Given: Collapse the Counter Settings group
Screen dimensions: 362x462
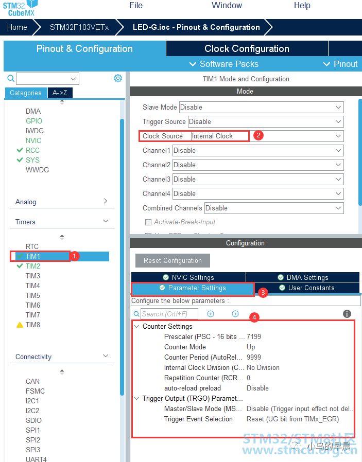Looking at the screenshot, I should pyautogui.click(x=137, y=327).
